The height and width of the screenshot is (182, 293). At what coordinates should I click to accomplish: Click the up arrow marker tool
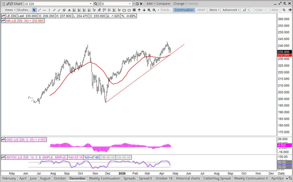pyautogui.click(x=139, y=10)
